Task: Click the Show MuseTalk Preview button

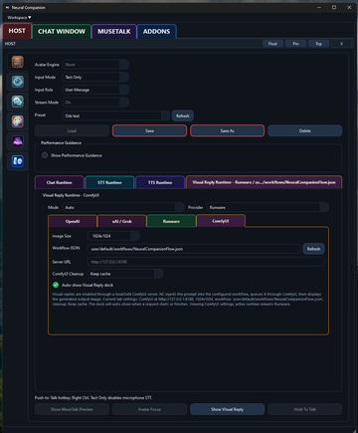Action: [x=72, y=409]
